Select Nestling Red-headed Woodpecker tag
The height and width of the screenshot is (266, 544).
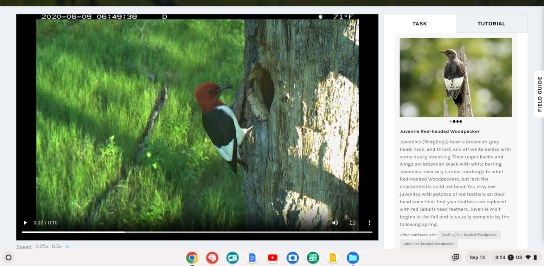(x=469, y=235)
